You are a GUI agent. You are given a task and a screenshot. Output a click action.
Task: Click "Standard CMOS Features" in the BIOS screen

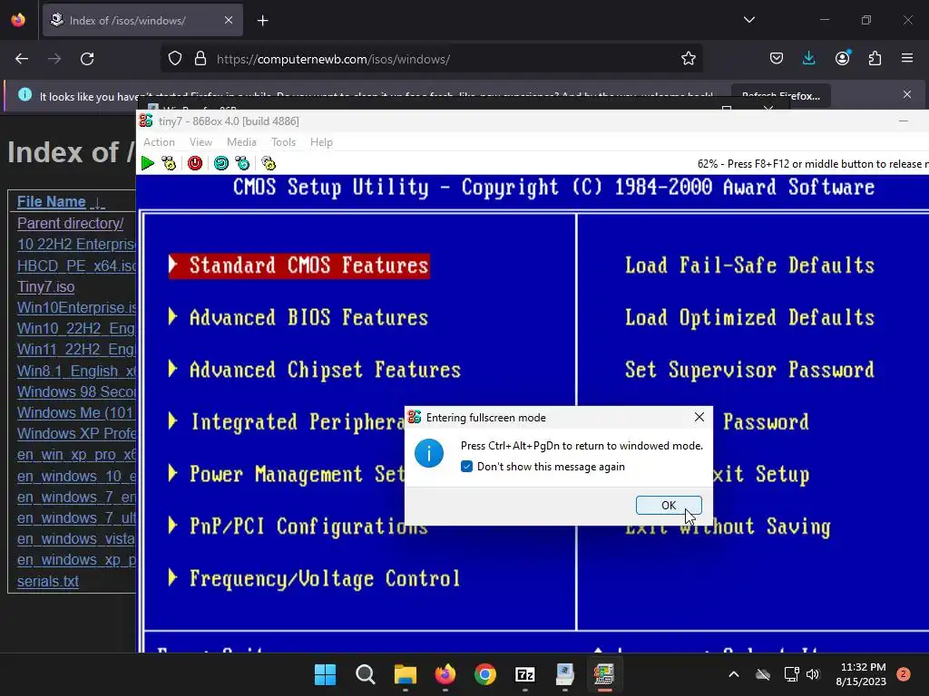point(299,266)
